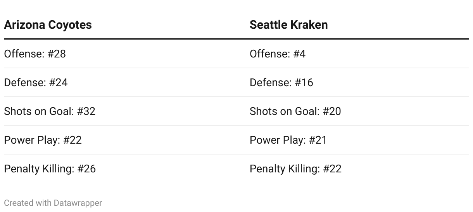Viewport: 473px width, 212px height.
Task: Select Seattle's Shots on Goal: #20 cell
Action: (295, 111)
